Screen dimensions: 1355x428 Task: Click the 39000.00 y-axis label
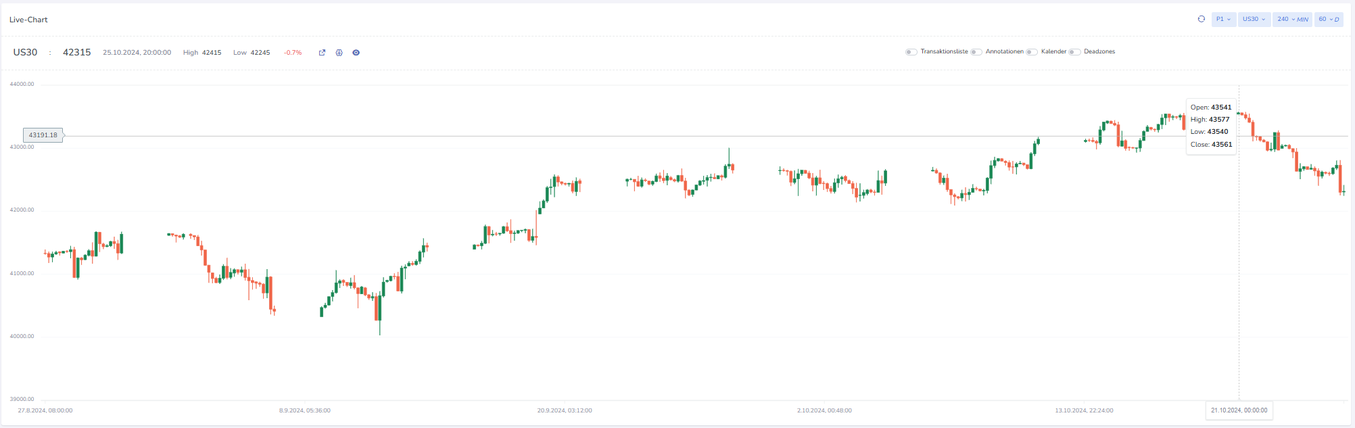pos(22,400)
